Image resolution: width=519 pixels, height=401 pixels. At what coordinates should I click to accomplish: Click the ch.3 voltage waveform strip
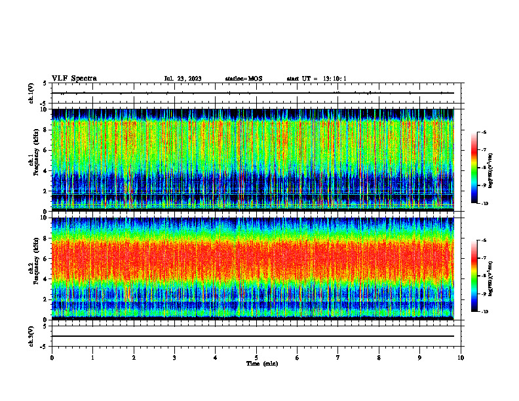[x=256, y=336]
